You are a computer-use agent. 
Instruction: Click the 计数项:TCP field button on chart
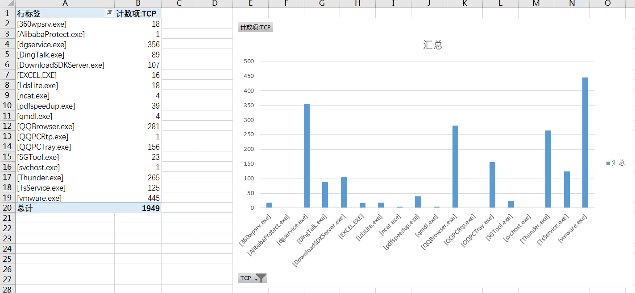coord(256,28)
